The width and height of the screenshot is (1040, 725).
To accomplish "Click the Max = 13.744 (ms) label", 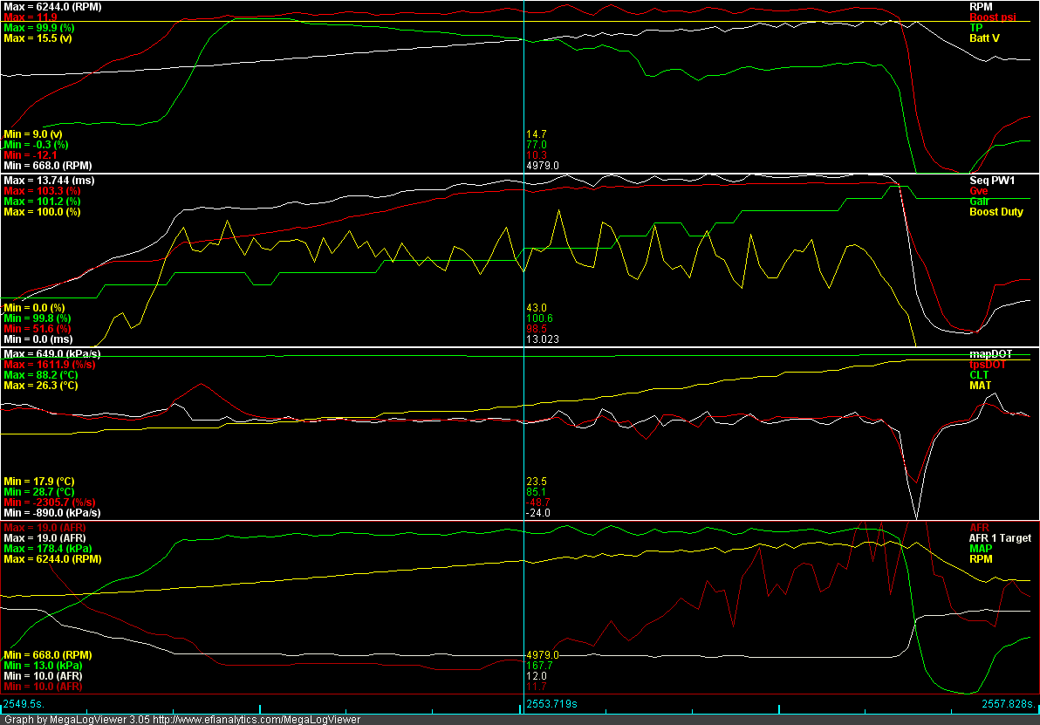I will pyautogui.click(x=49, y=180).
